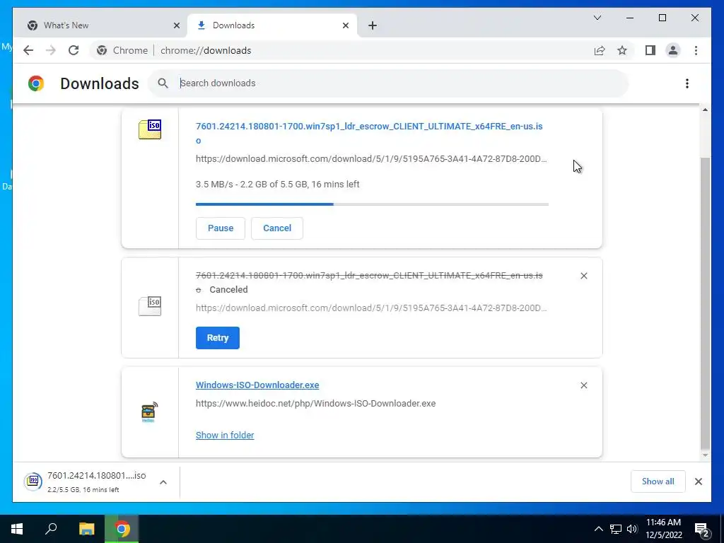
Task: Pause the ISO download
Action: click(x=221, y=228)
